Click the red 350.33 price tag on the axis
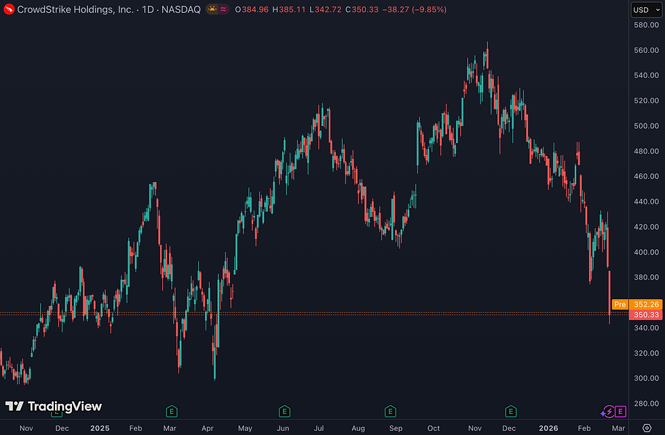Image resolution: width=665 pixels, height=435 pixels. point(646,315)
